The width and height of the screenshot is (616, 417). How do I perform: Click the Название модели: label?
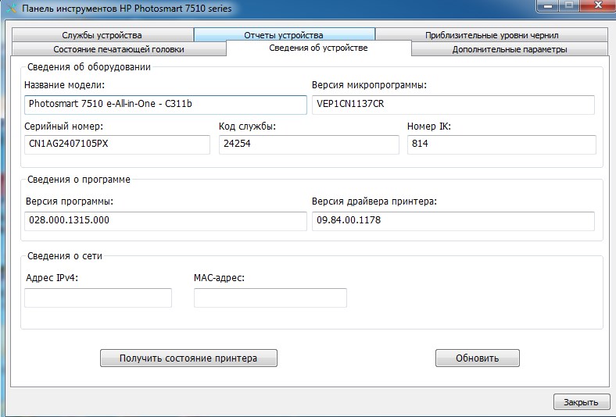coord(64,85)
